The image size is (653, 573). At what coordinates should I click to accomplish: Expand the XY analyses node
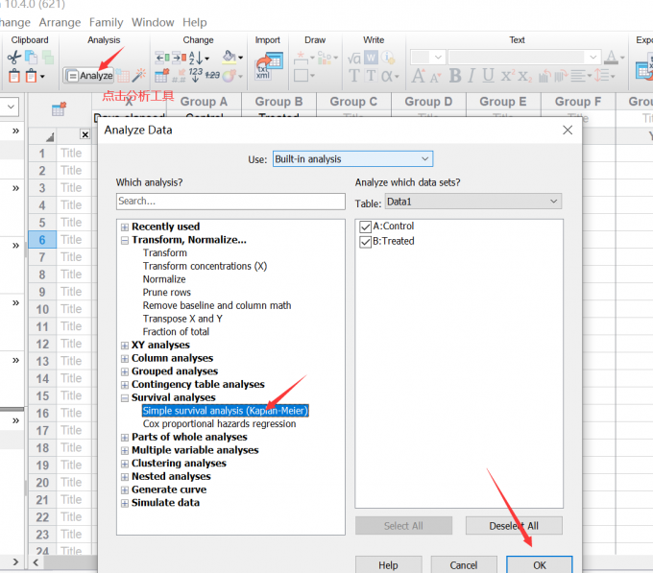[x=125, y=346]
